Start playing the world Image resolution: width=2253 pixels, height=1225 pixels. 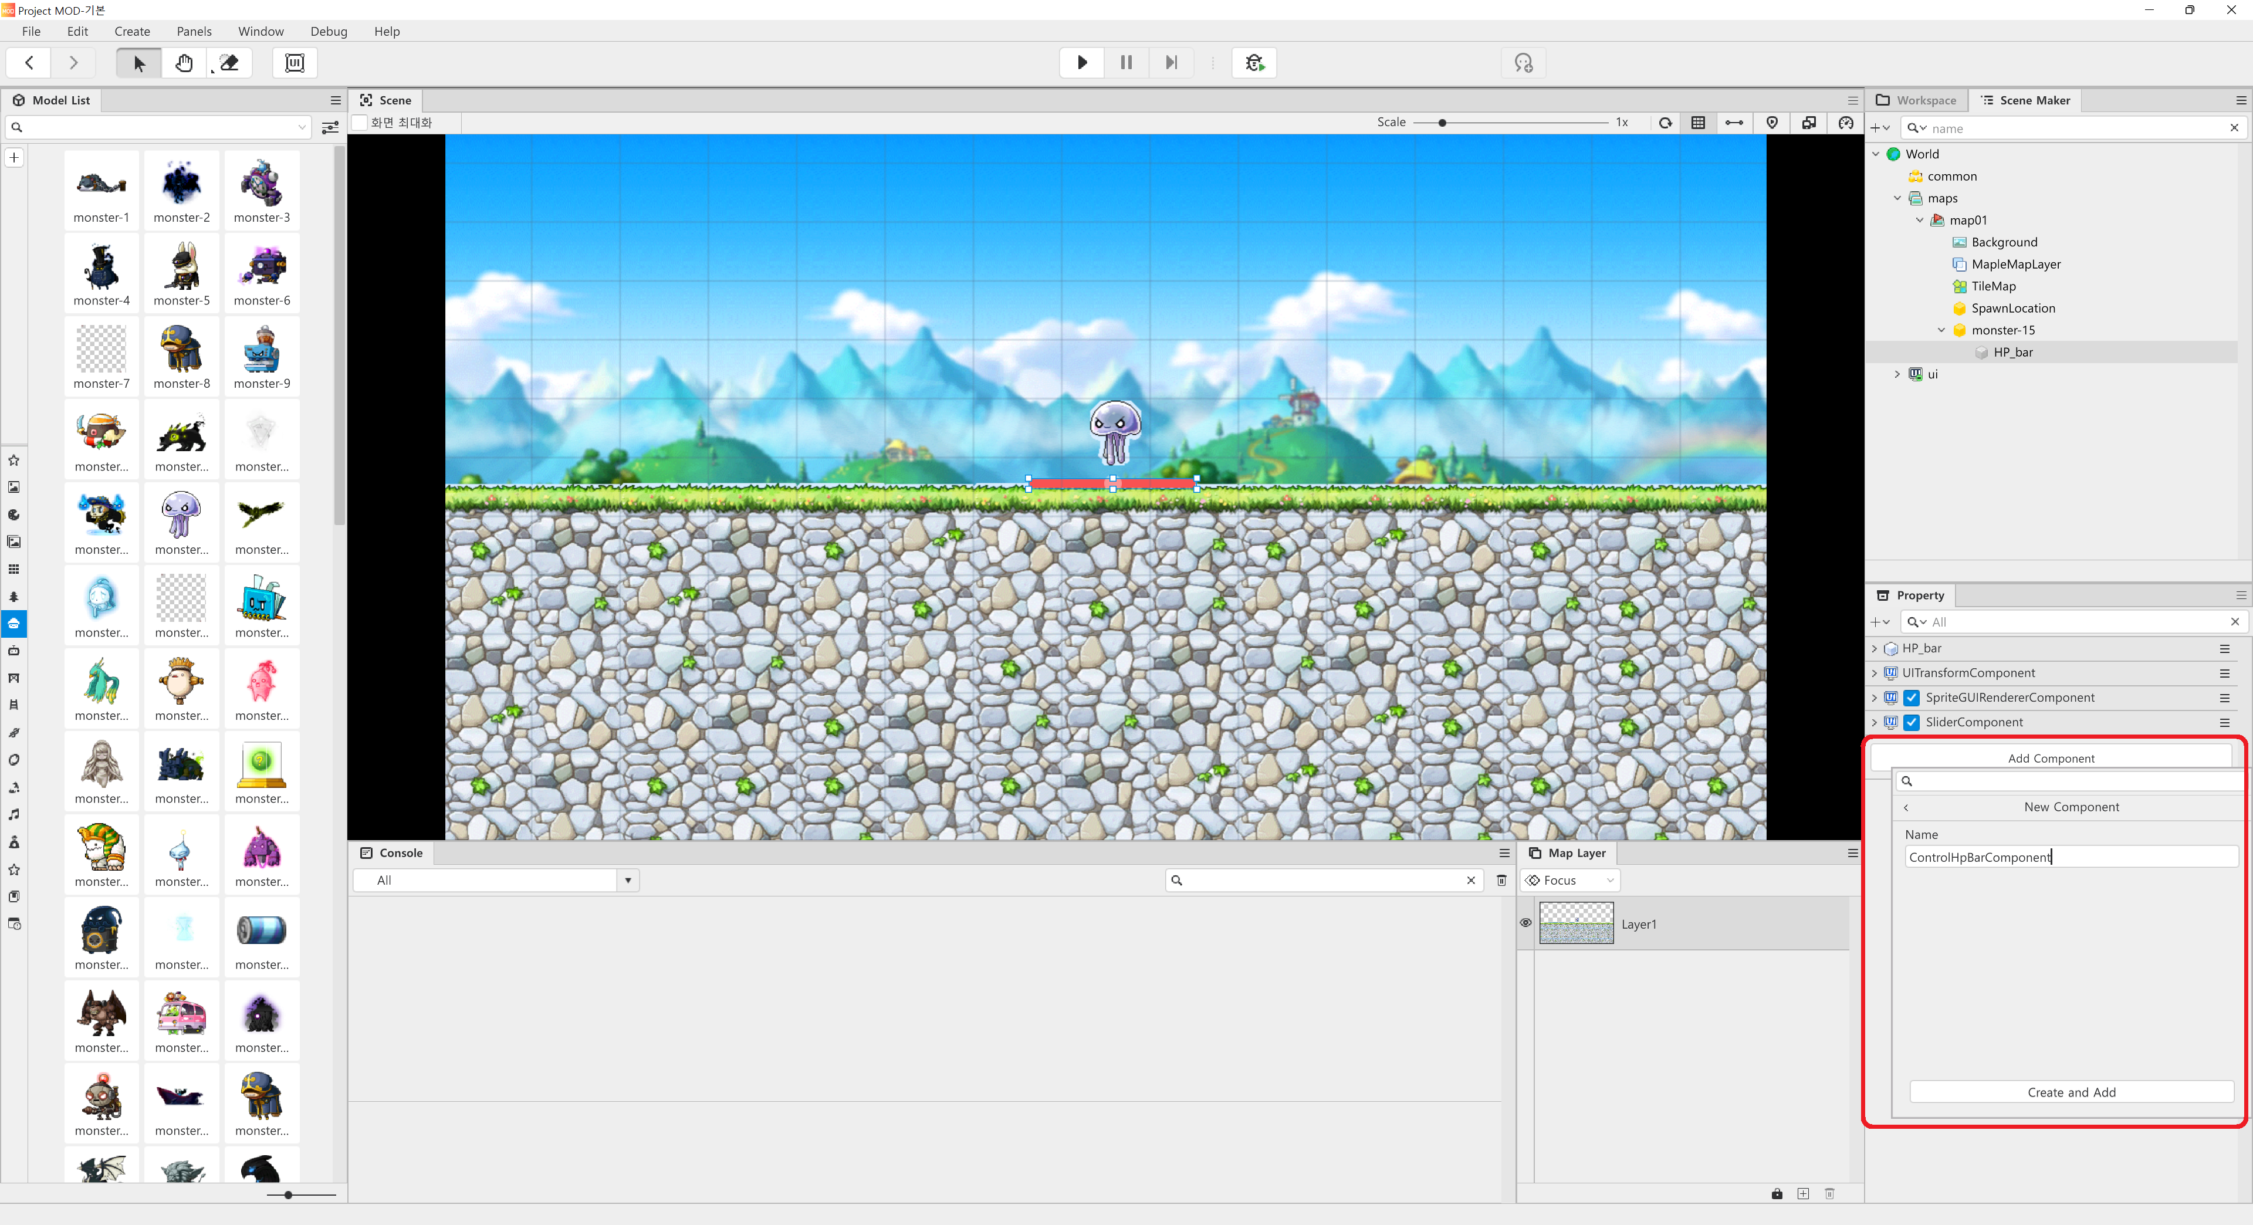click(1082, 63)
